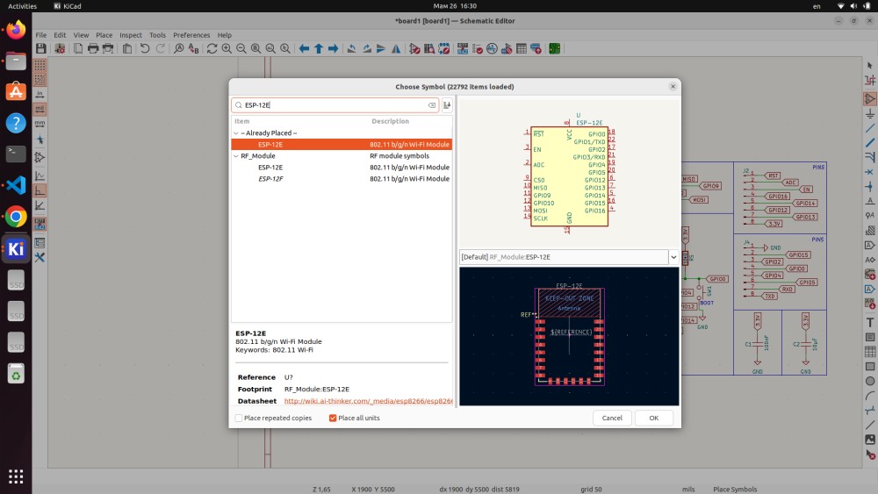The image size is (878, 494).
Task: Select ESP-12E under RF_Module
Action: point(342,168)
